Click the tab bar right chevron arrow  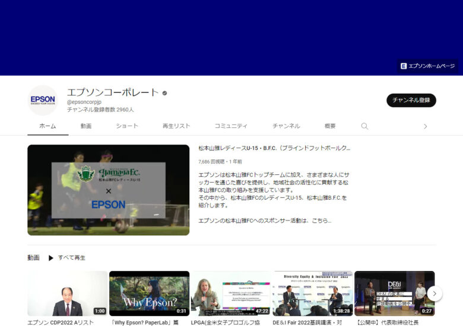pyautogui.click(x=425, y=126)
